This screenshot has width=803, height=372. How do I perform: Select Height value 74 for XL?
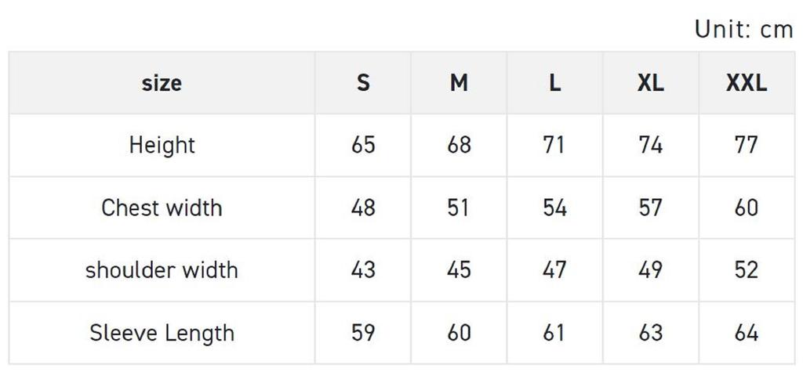[x=650, y=145]
